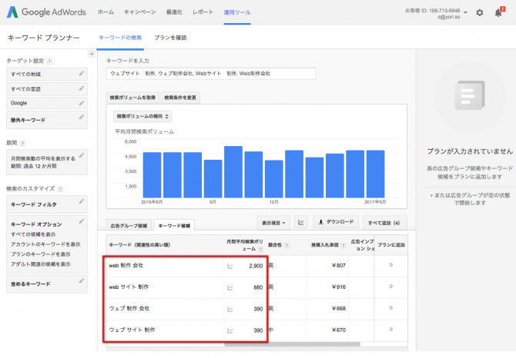Viewport: 516px width, 358px height.
Task: Show trend chart for ウェブ 制作 会社
Action: pyautogui.click(x=230, y=309)
